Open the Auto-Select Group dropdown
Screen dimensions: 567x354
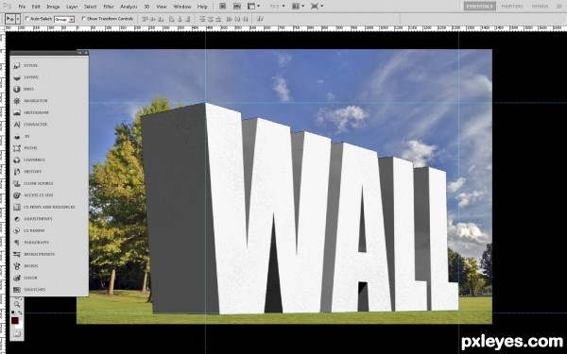click(x=64, y=19)
